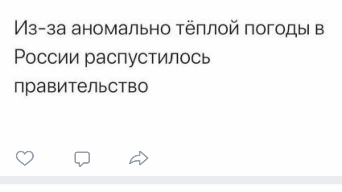Click empty area right of the share icon
This screenshot has width=342, height=192.
coord(227,158)
